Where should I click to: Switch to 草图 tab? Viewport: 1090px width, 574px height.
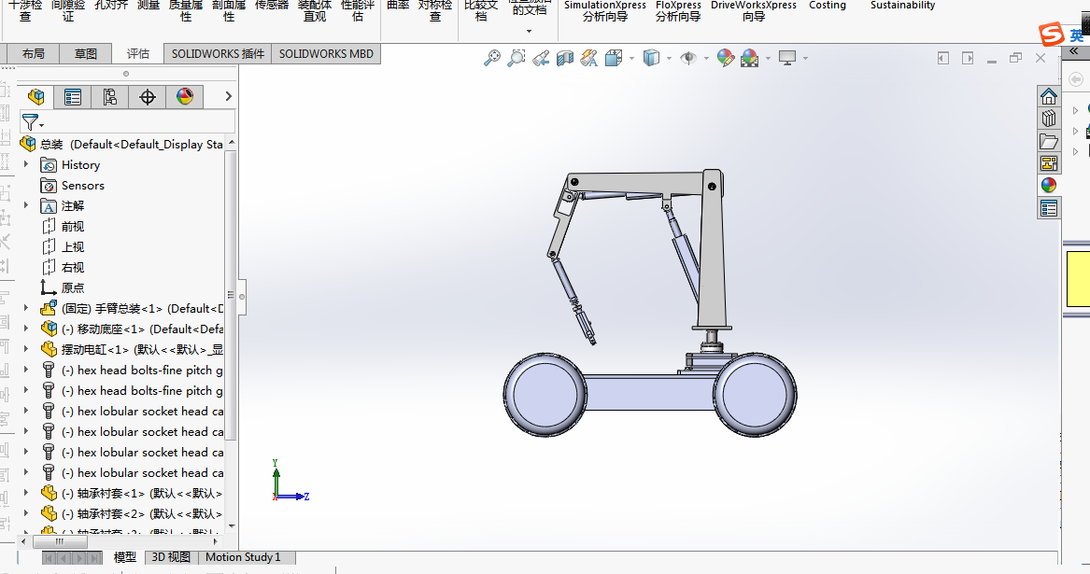point(86,53)
